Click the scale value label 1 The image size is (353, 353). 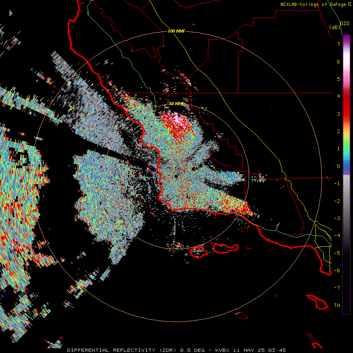338,149
